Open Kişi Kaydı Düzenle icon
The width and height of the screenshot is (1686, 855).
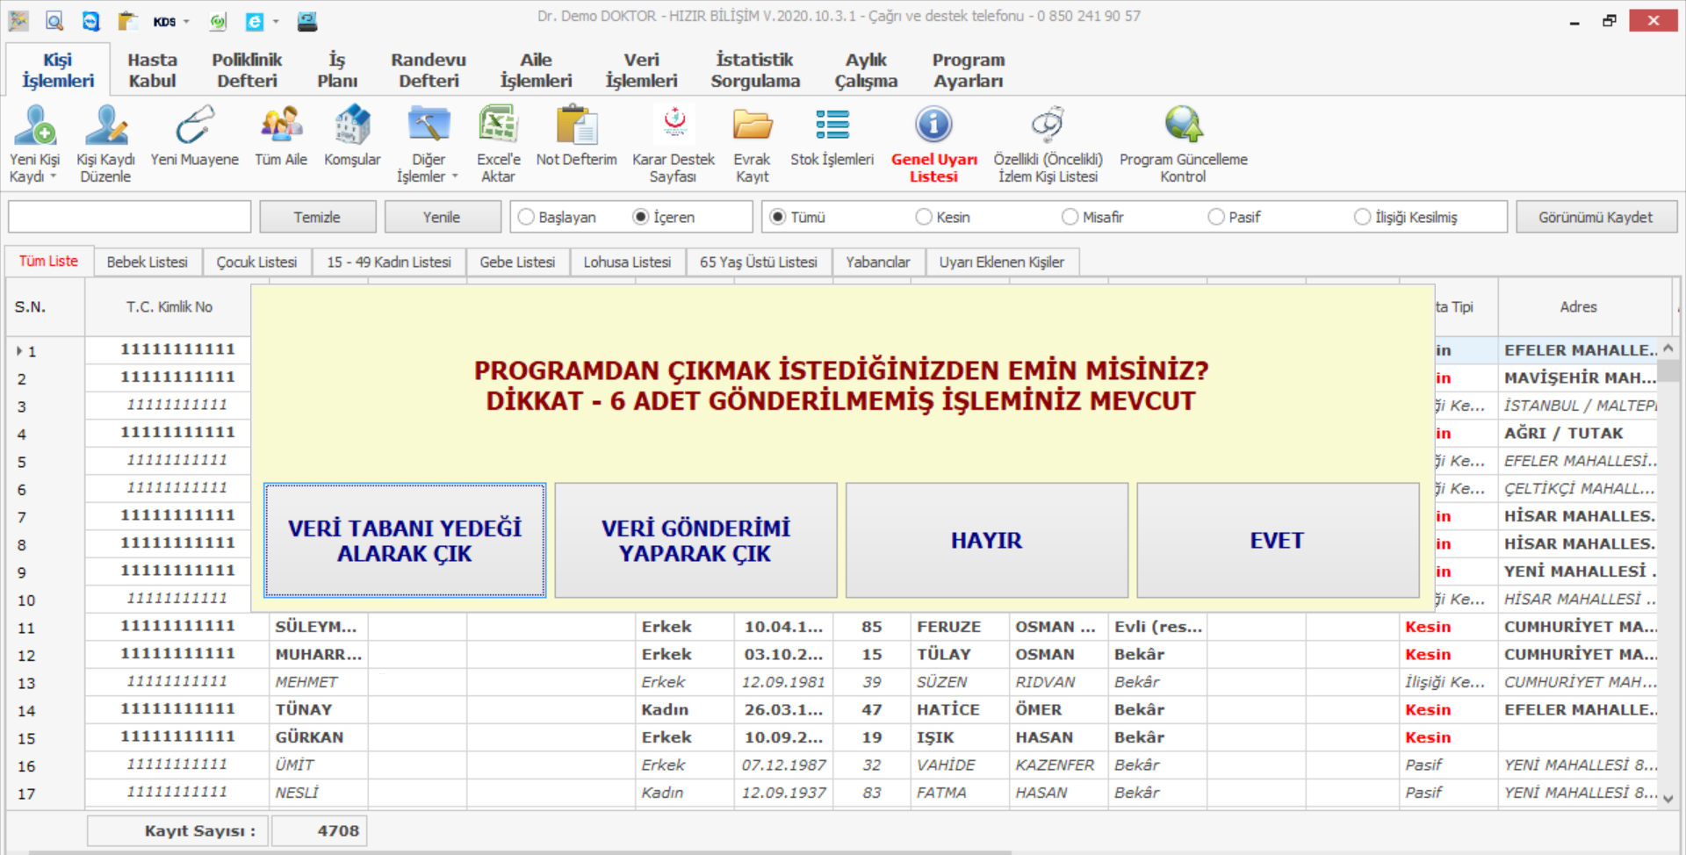pyautogui.click(x=105, y=125)
